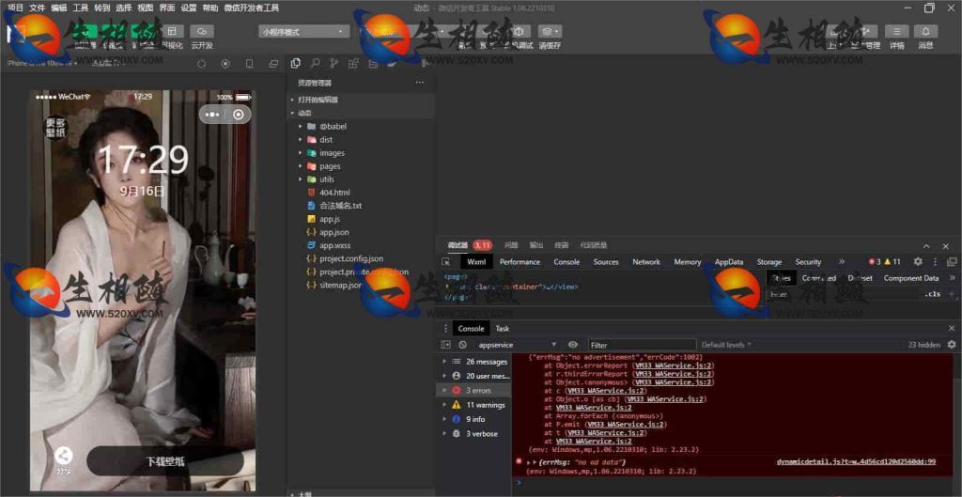The image size is (962, 497).
Task: Click the console Filter input field
Action: coord(642,345)
